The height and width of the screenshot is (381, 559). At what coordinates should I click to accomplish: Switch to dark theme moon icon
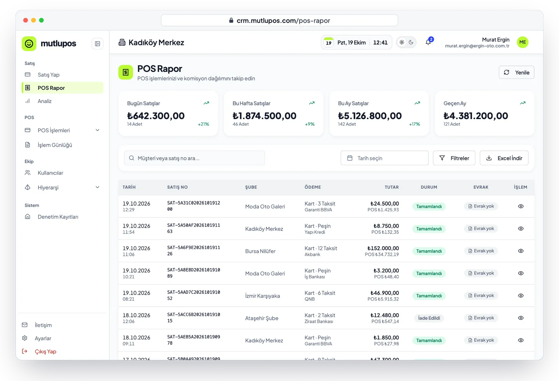click(x=411, y=42)
